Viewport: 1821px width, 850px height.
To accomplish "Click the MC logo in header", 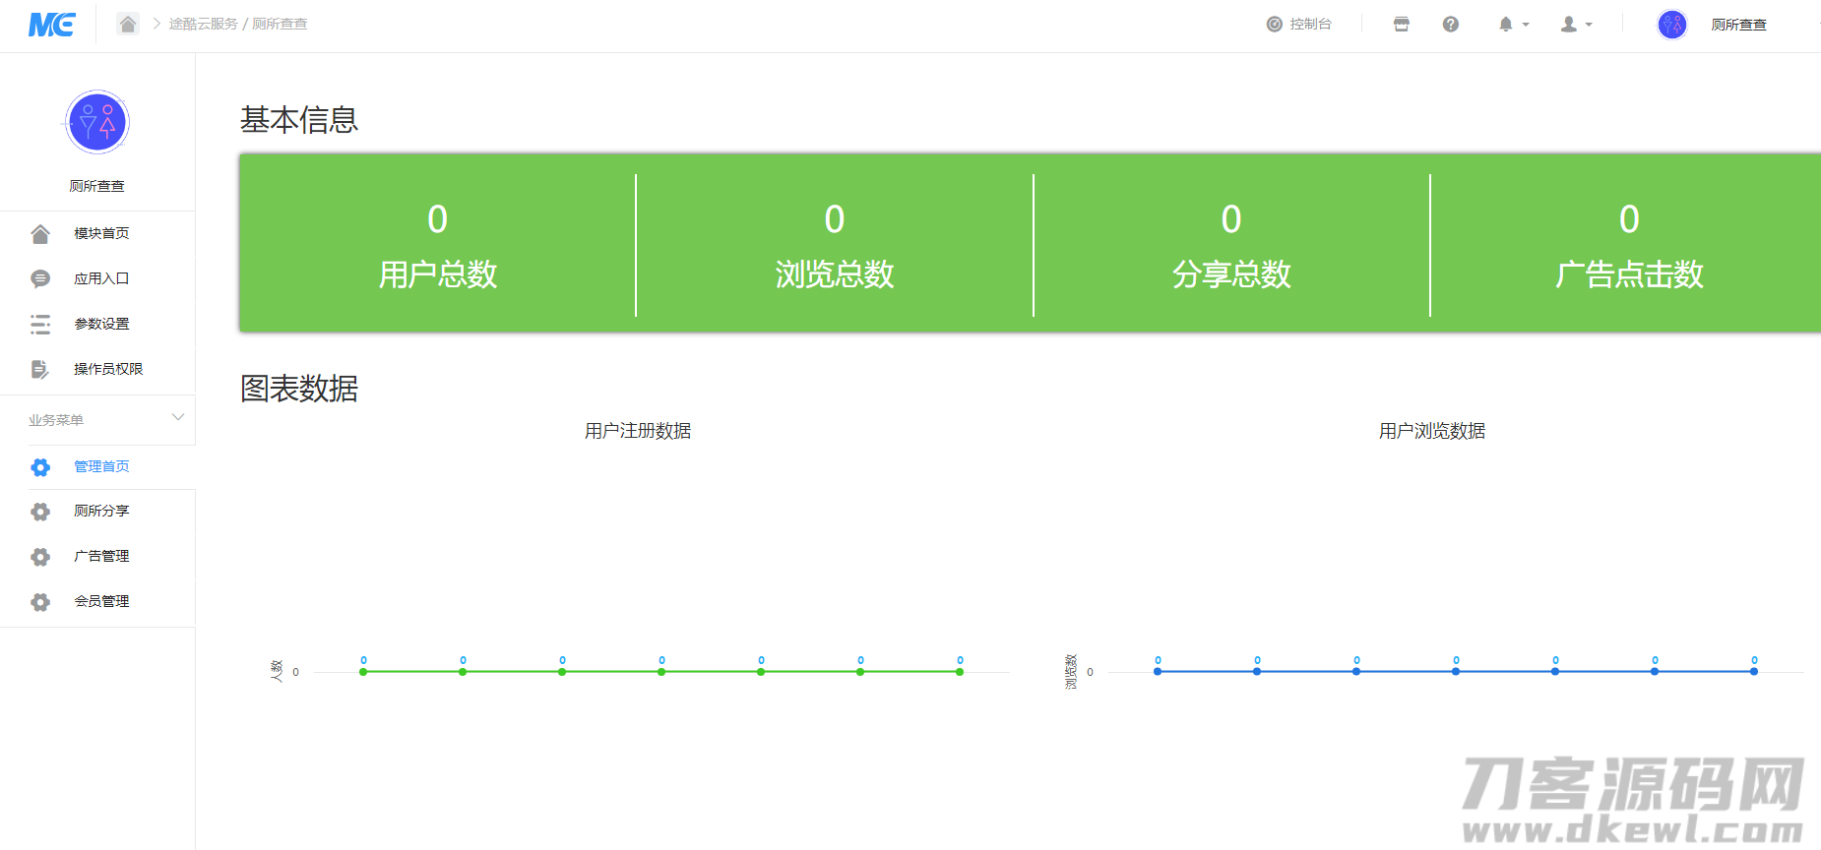I will 51,25.
